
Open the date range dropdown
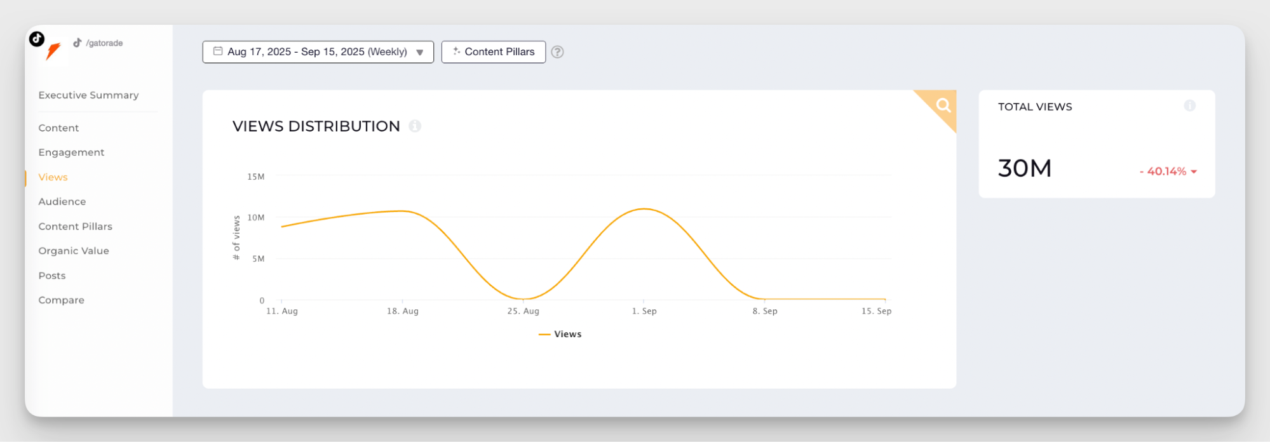(317, 52)
